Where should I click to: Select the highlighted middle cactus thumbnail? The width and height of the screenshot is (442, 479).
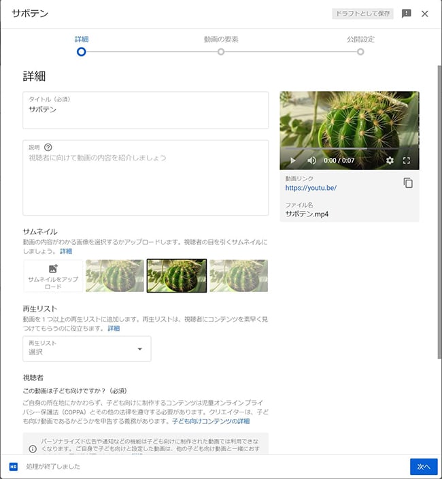pos(177,276)
